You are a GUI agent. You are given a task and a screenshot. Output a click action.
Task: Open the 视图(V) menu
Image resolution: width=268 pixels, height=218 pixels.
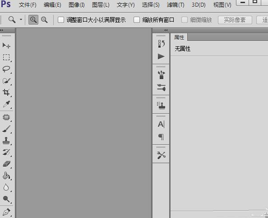[222, 5]
